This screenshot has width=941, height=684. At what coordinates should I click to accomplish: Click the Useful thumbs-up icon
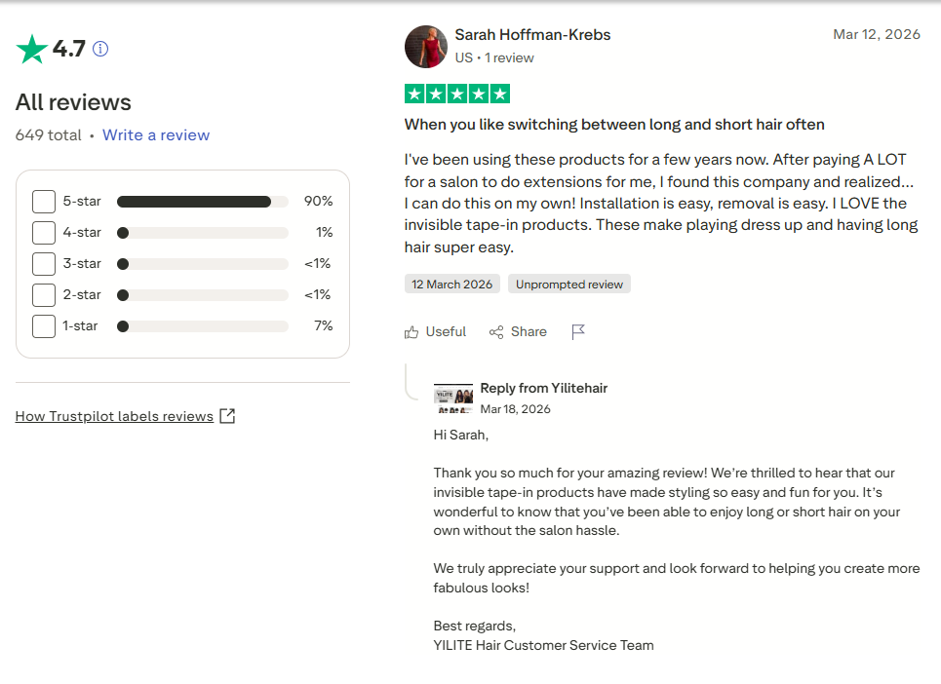click(412, 332)
